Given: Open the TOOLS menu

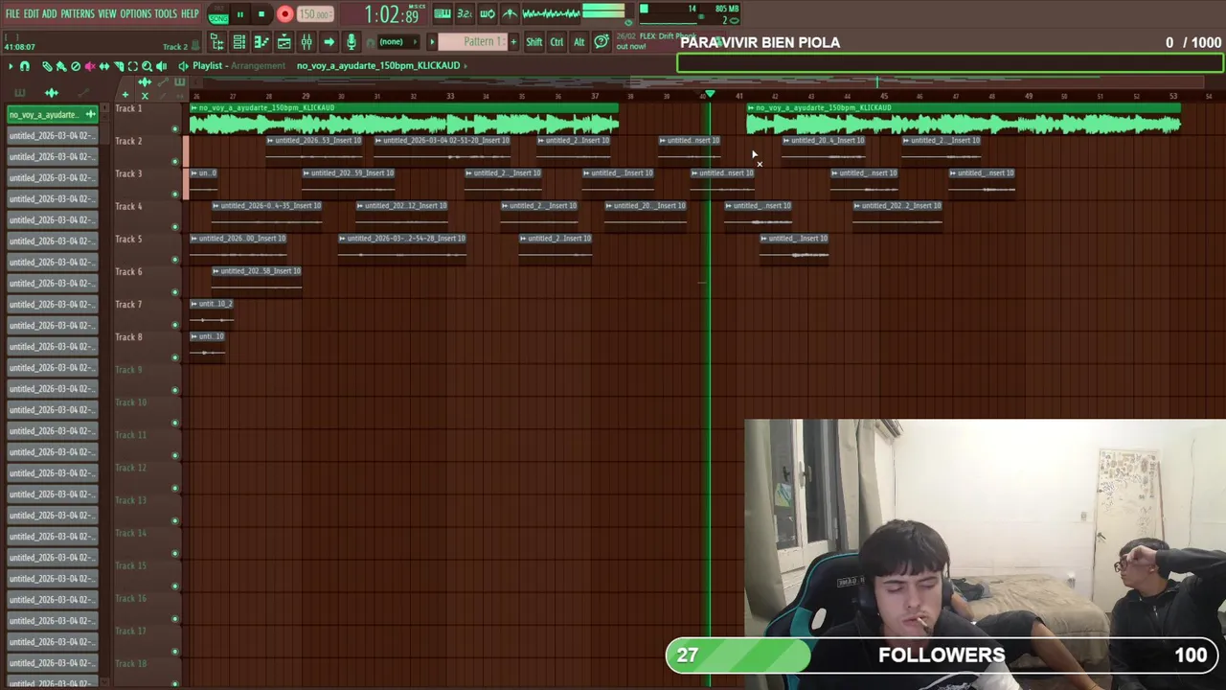Looking at the screenshot, I should pos(166,14).
